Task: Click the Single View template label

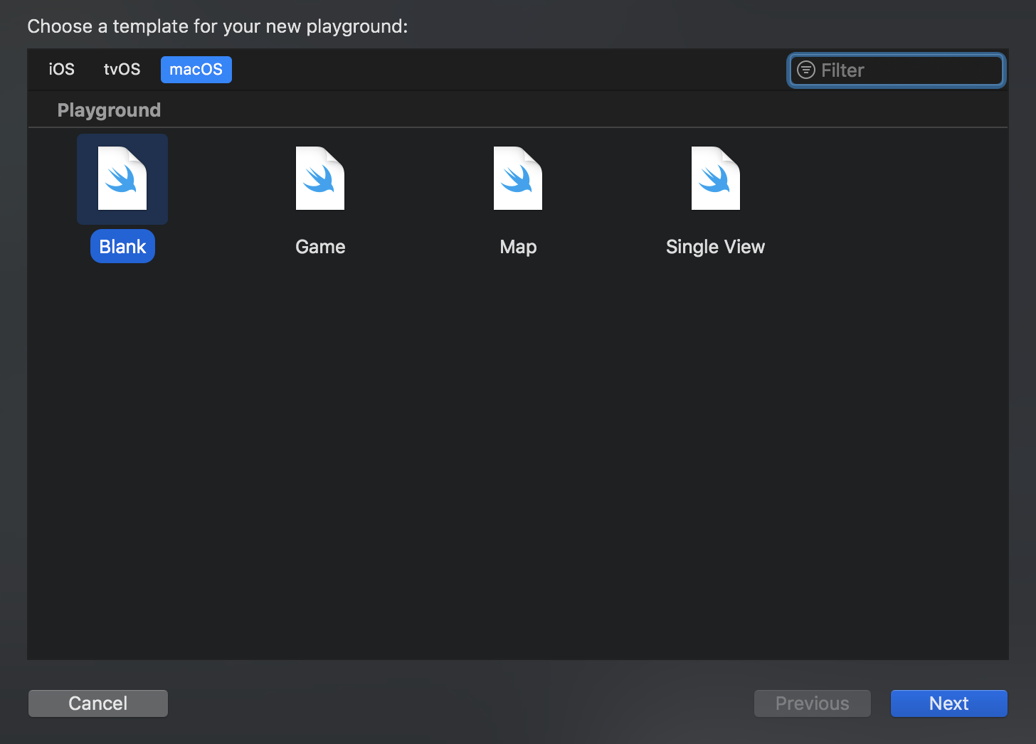Action: tap(716, 247)
